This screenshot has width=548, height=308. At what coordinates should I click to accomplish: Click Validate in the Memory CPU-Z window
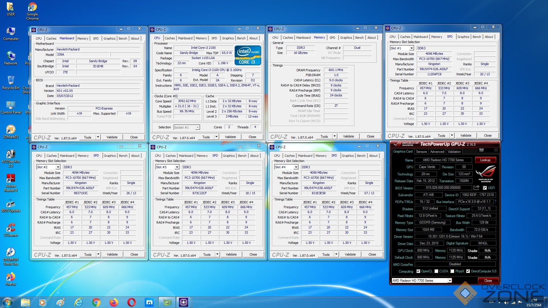click(348, 136)
